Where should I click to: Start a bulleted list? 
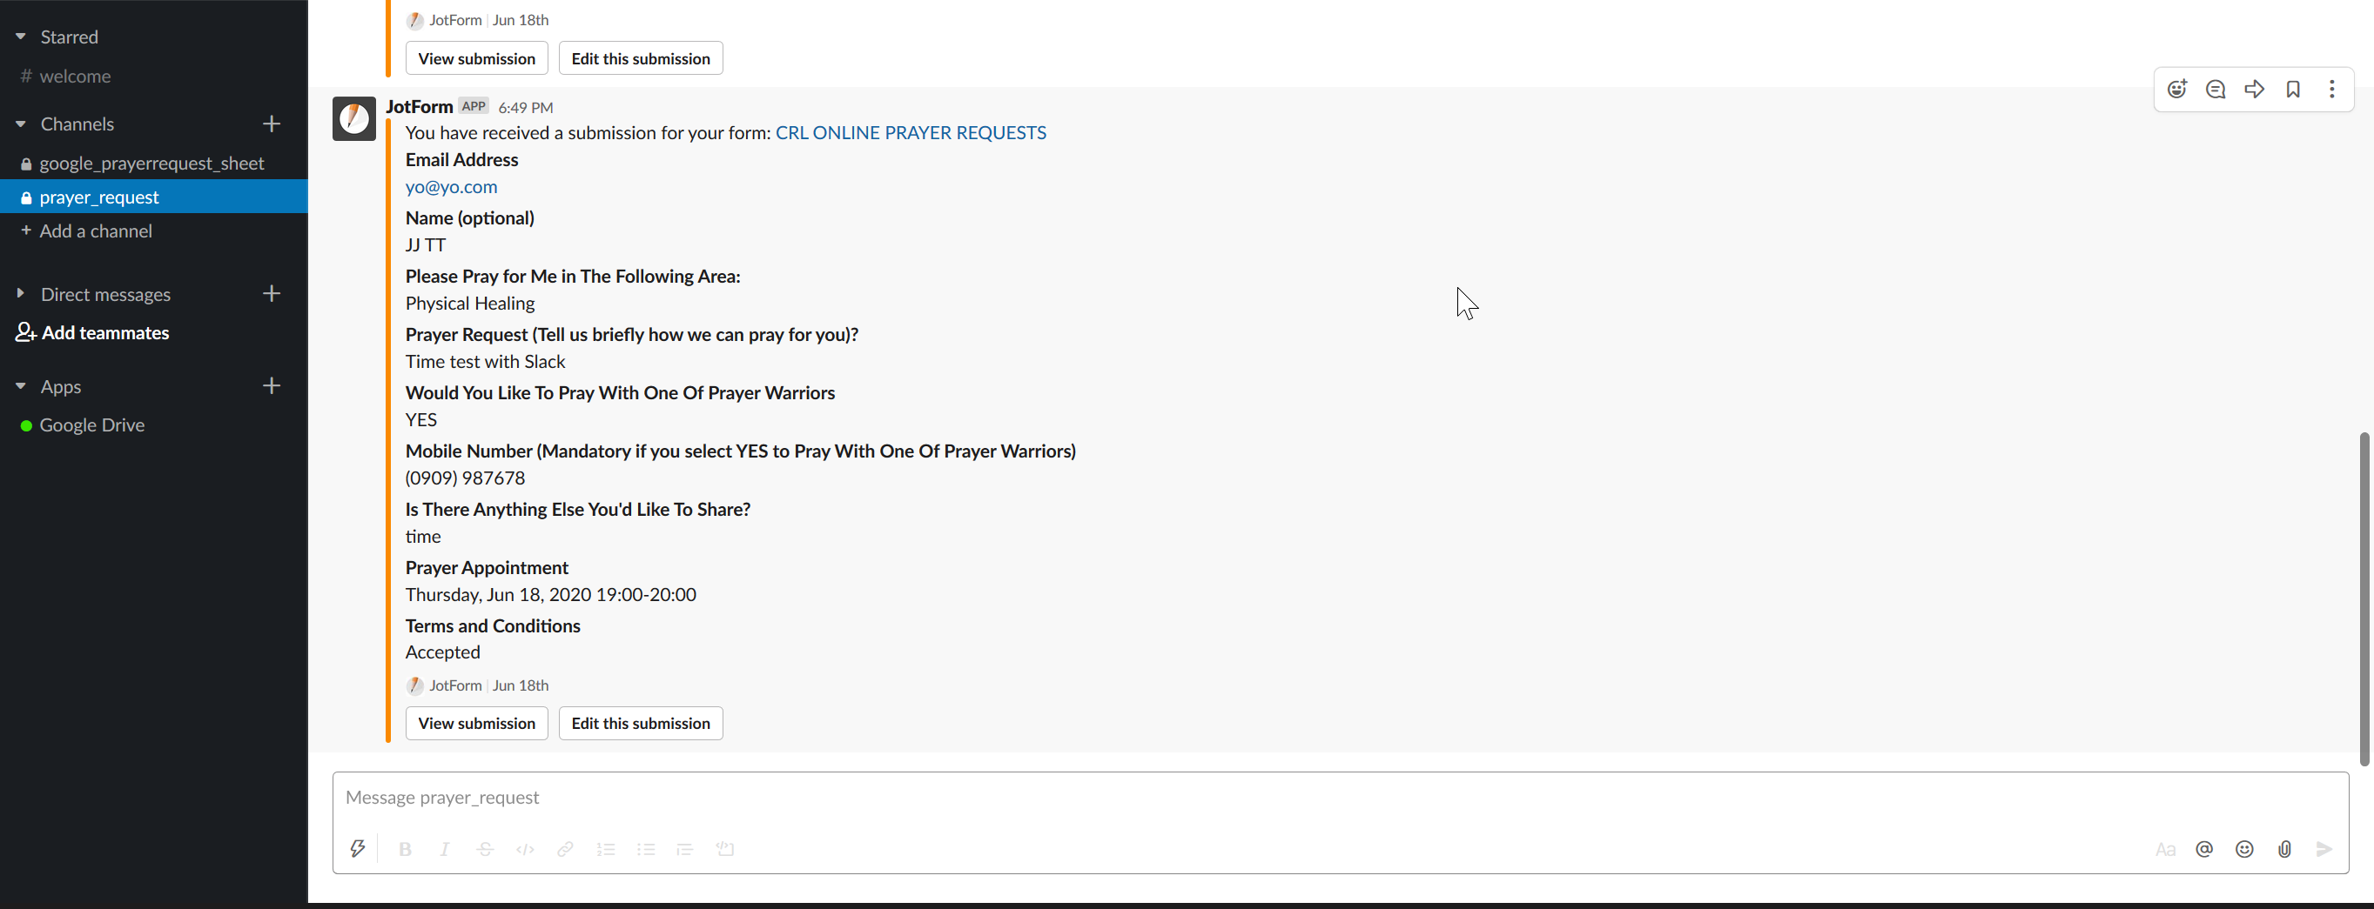[x=645, y=849]
